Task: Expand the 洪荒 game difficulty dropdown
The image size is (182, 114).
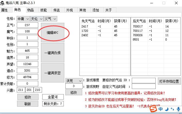Action: pyautogui.click(x=74, y=81)
